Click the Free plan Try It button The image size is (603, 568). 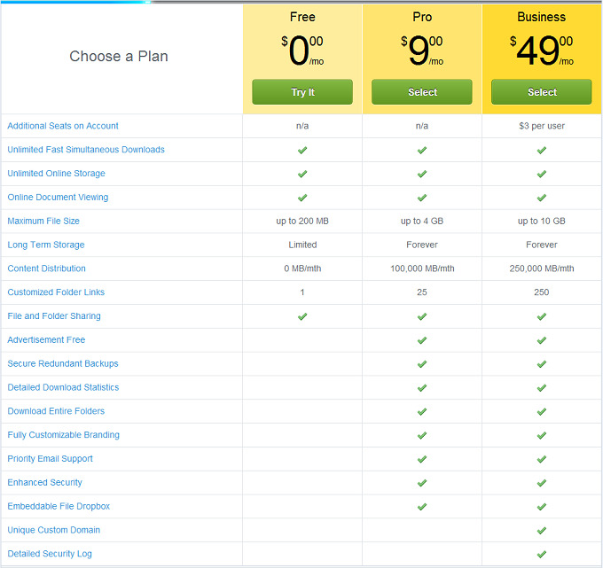coord(302,92)
